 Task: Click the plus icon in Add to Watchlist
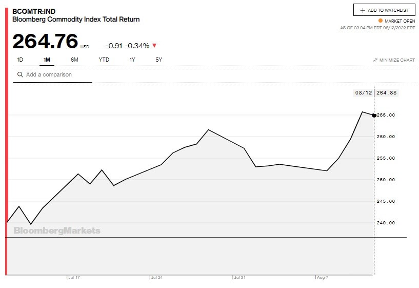pyautogui.click(x=363, y=10)
